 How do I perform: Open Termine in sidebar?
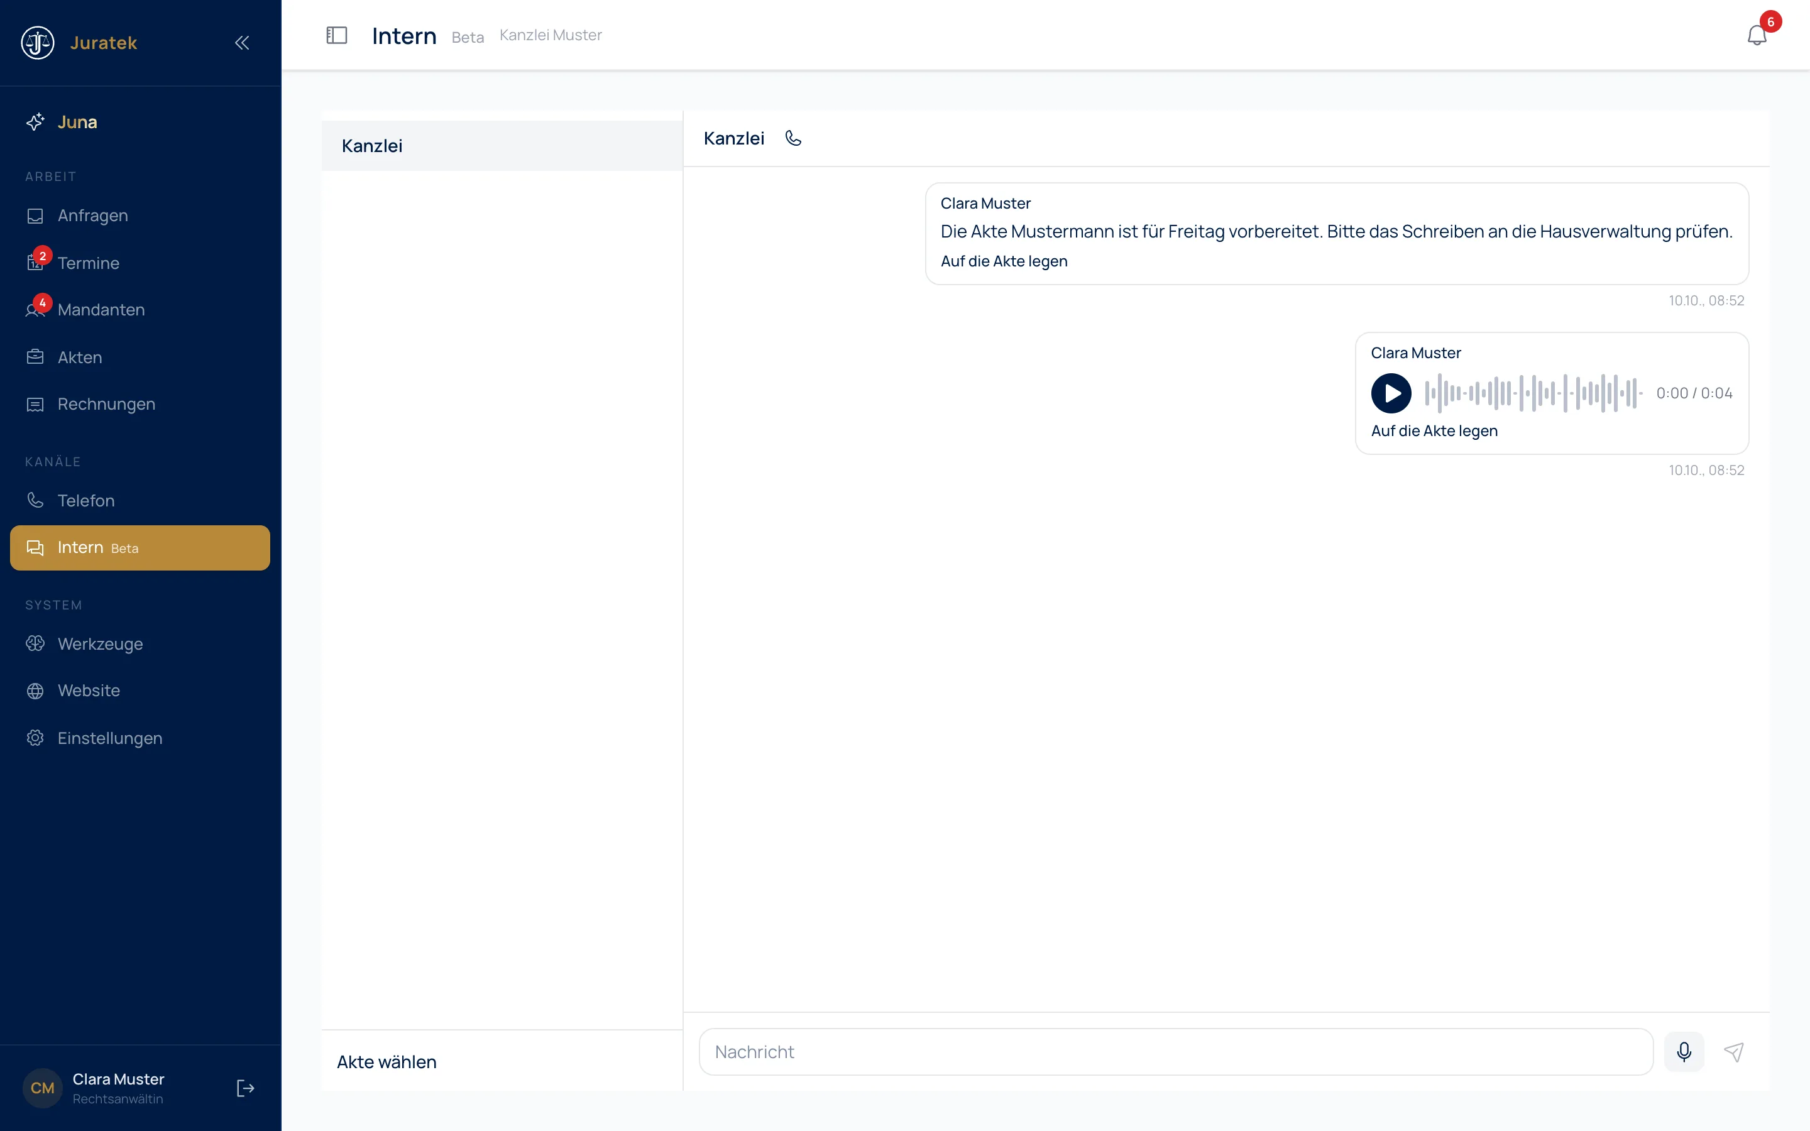tap(140, 263)
